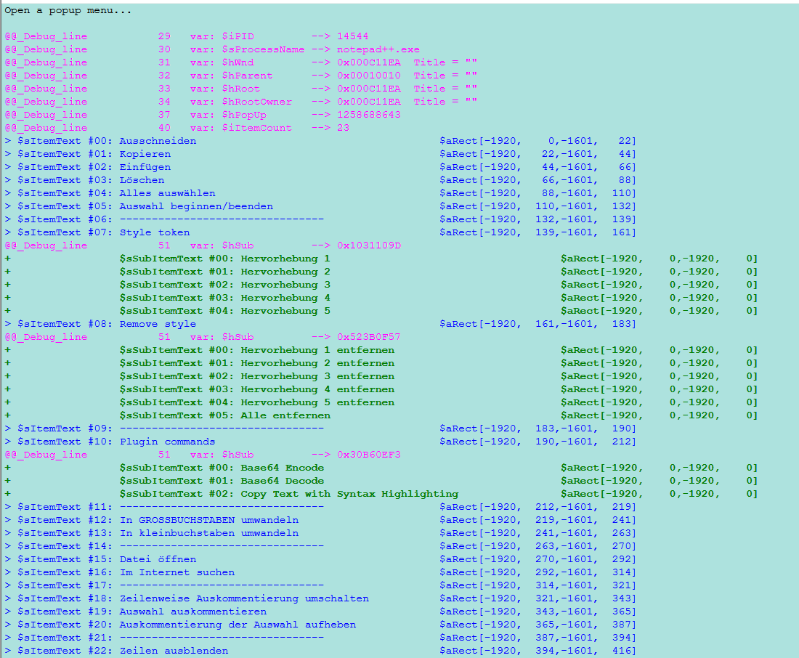Click "Copy Text with Syntax Highlighting" line
The width and height of the screenshot is (799, 658).
(x=349, y=494)
